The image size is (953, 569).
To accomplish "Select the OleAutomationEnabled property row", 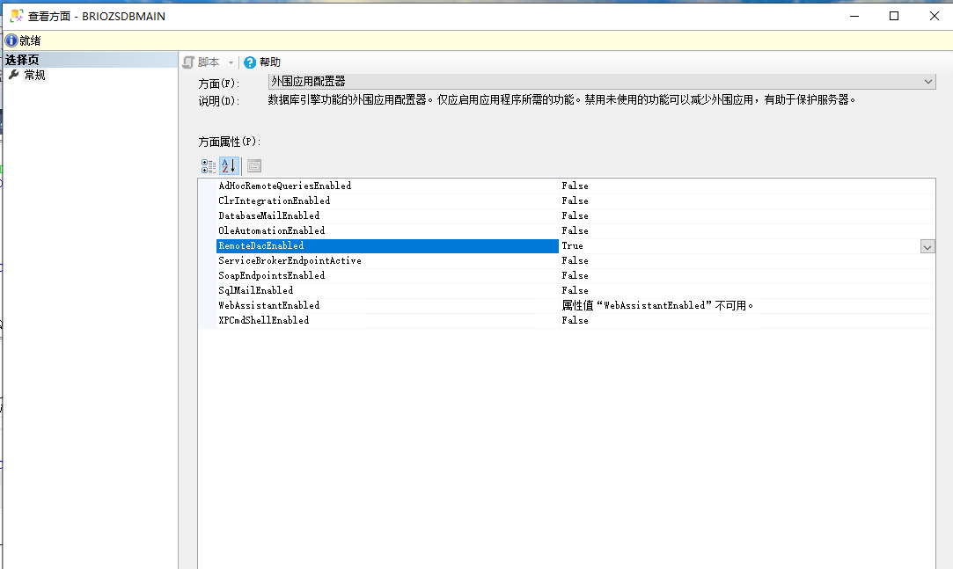I will 388,230.
